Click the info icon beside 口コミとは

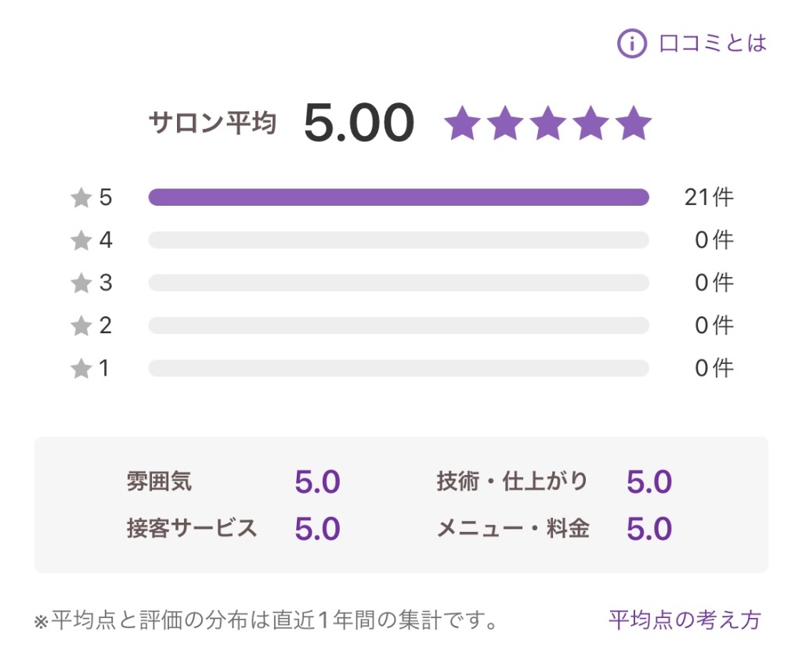(631, 43)
